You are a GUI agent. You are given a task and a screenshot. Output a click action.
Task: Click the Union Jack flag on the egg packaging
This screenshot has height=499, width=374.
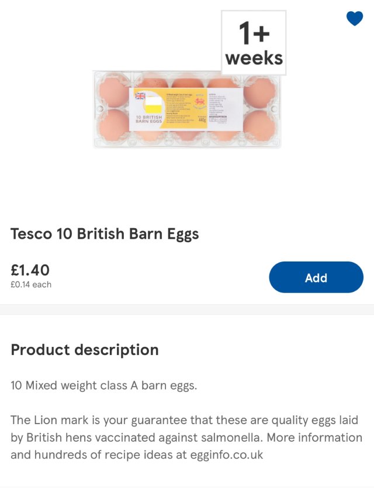tap(140, 97)
